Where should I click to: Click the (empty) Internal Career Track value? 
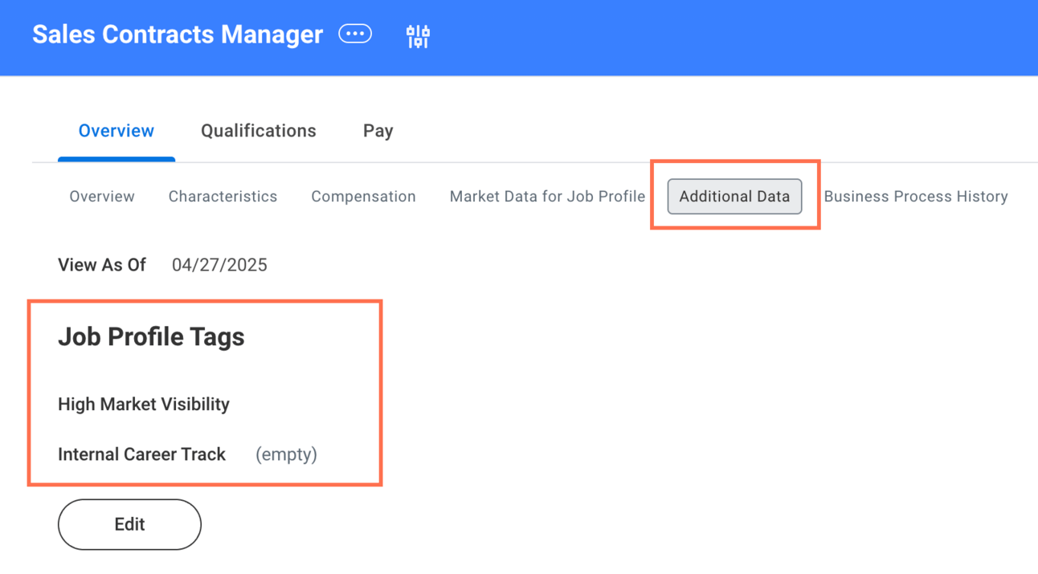(286, 454)
